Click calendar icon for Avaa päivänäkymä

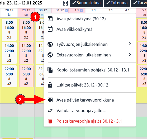point(50,19)
